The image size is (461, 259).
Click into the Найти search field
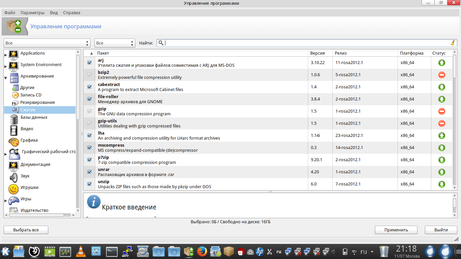coord(304,43)
